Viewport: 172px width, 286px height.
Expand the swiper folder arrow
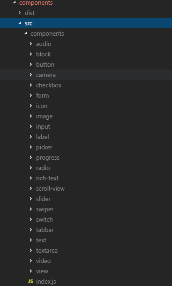[x=31, y=209]
